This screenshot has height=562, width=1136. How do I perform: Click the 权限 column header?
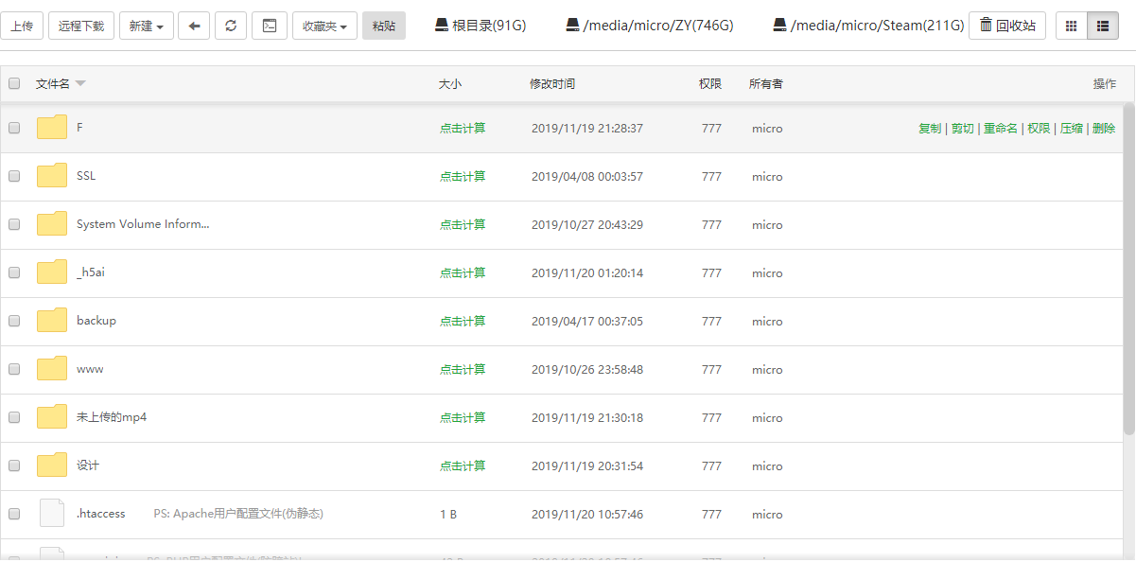(x=710, y=84)
